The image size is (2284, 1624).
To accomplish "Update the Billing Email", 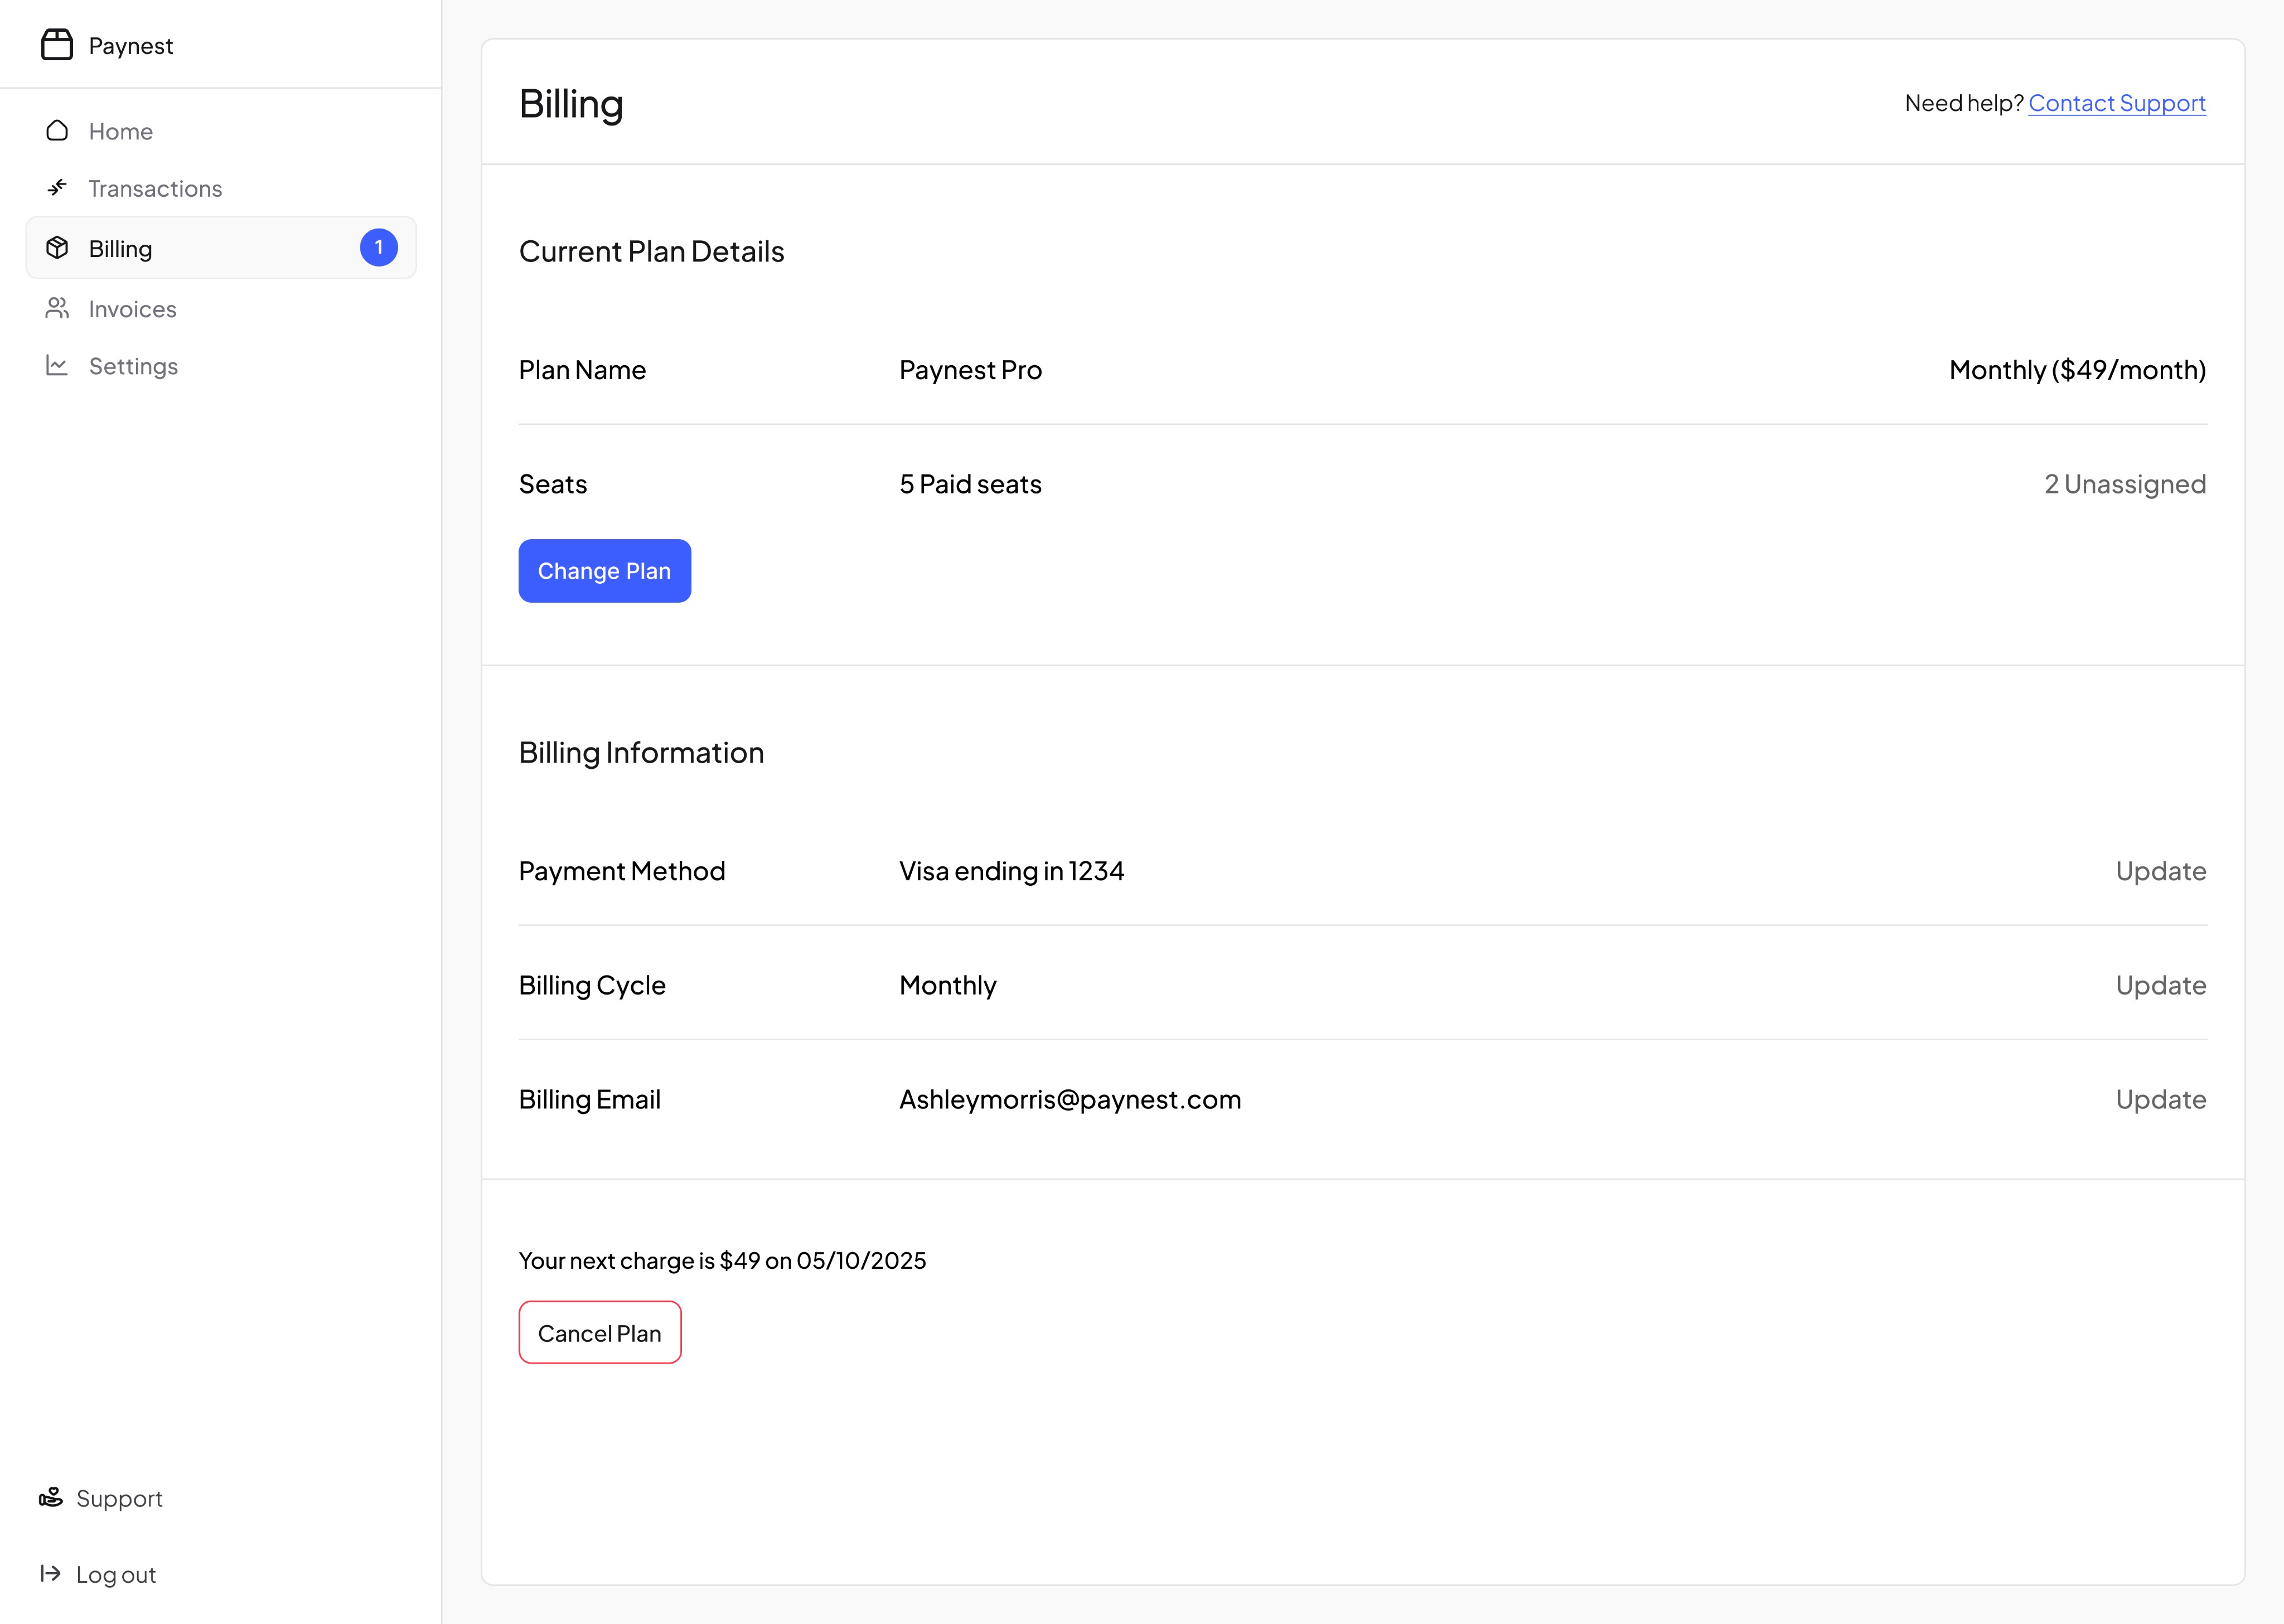I will (x=2160, y=1099).
